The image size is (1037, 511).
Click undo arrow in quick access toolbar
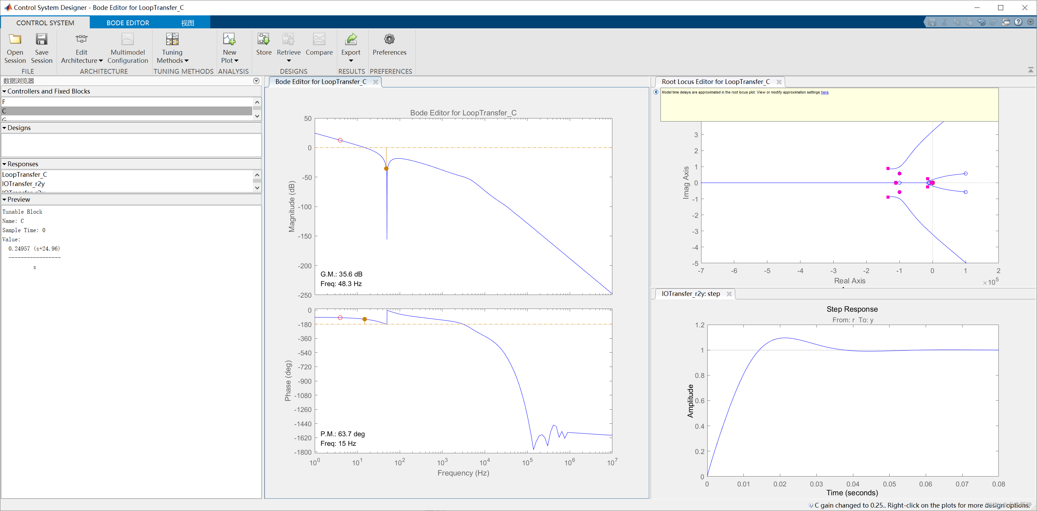[981, 22]
